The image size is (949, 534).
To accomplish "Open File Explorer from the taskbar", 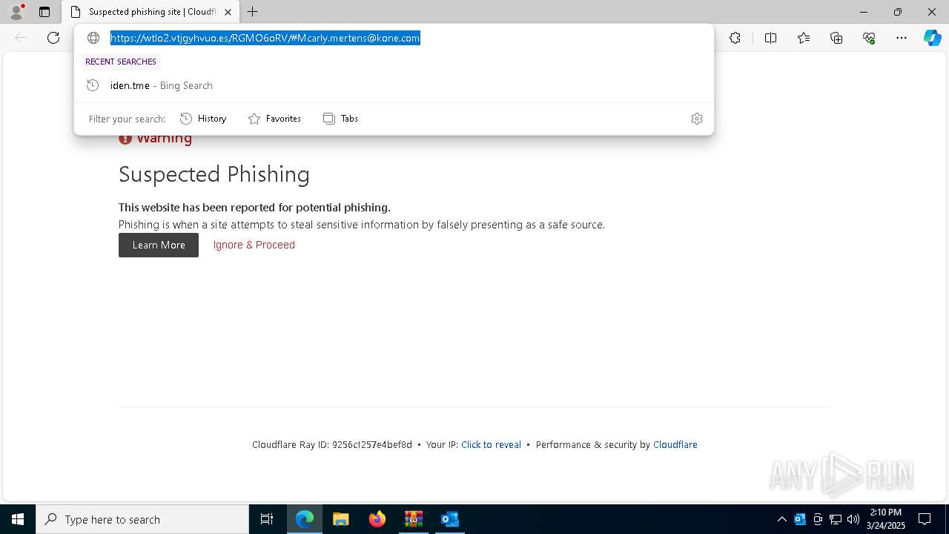I will pos(341,519).
